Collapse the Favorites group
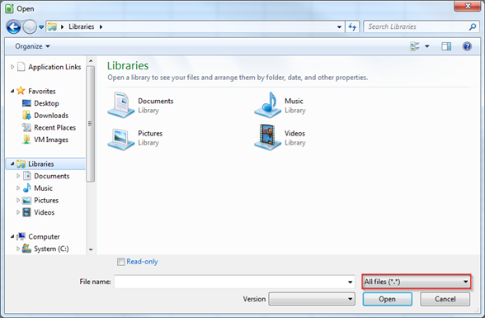Image resolution: width=485 pixels, height=318 pixels. click(12, 91)
